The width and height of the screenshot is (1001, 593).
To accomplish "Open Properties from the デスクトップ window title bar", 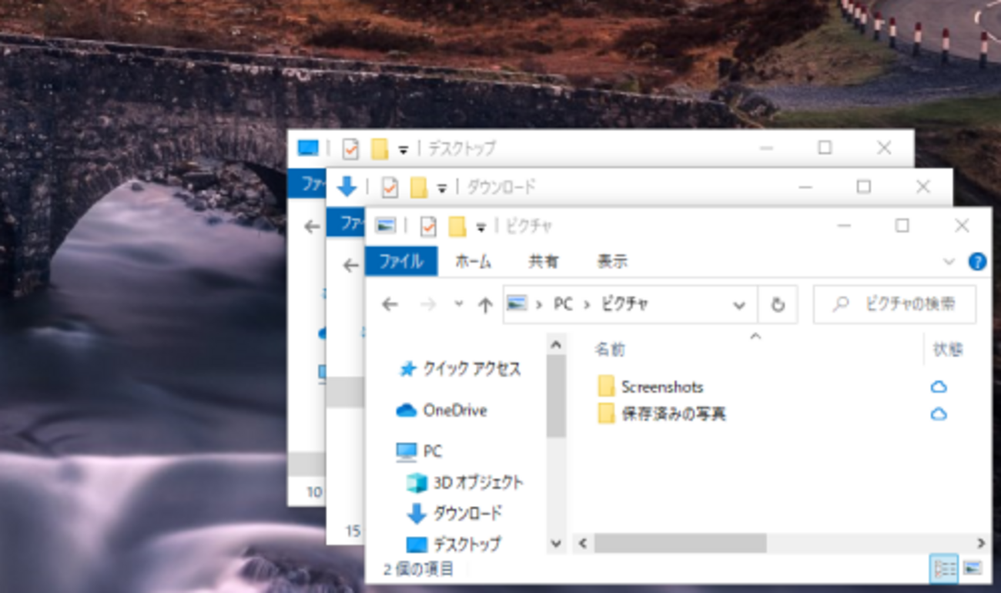I will coord(350,148).
